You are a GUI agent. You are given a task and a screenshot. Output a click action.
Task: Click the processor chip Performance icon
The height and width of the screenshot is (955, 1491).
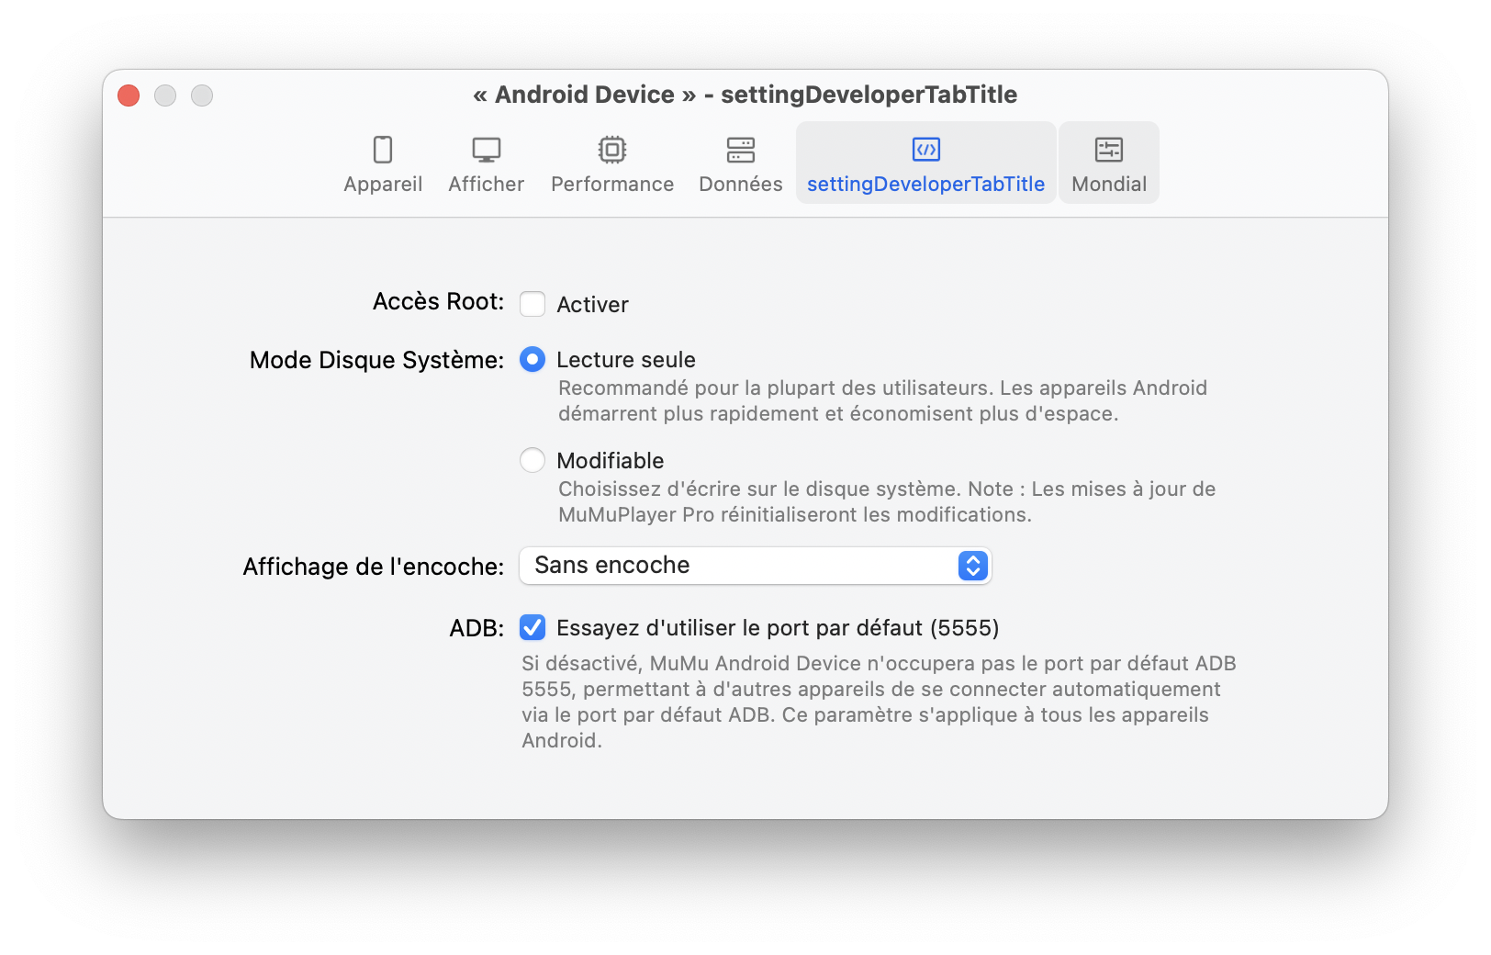pyautogui.click(x=612, y=150)
